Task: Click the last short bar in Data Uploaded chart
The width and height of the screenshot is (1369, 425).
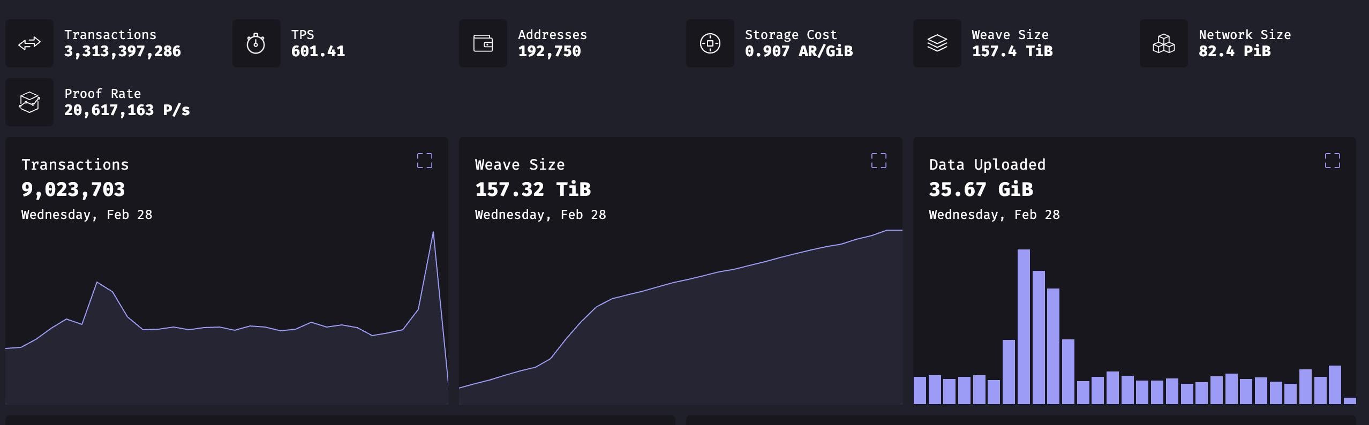Action: pyautogui.click(x=1350, y=400)
